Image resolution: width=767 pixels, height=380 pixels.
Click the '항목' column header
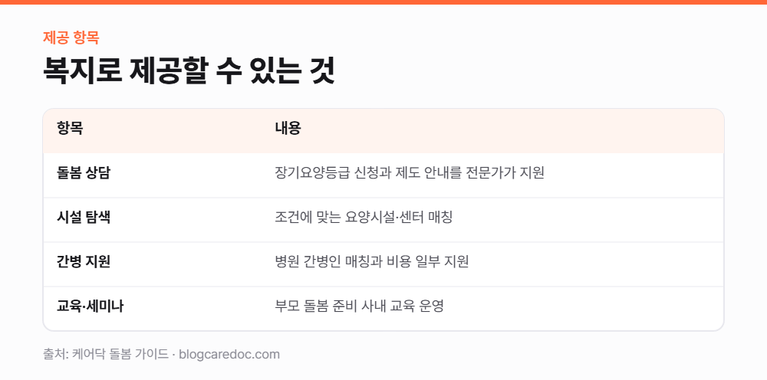pyautogui.click(x=70, y=129)
